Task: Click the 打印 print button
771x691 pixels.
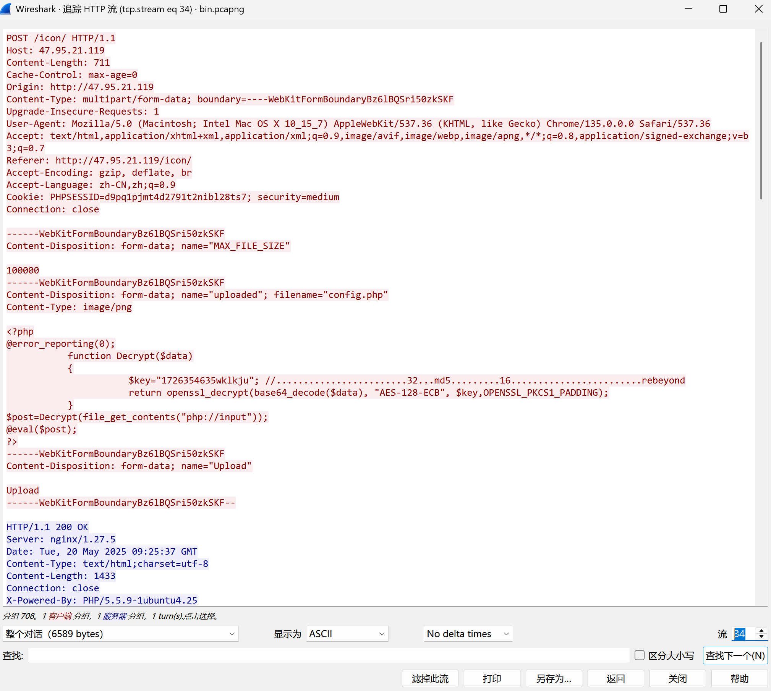Action: click(492, 678)
